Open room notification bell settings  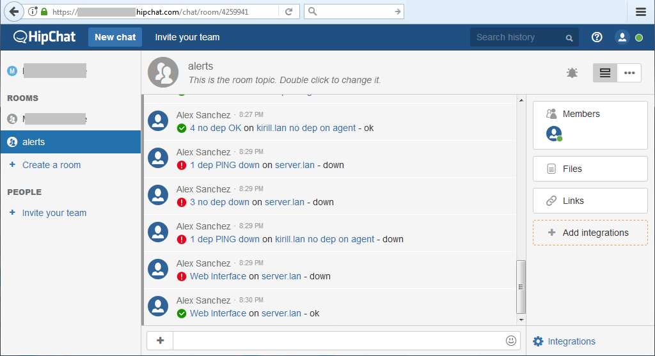click(x=572, y=73)
